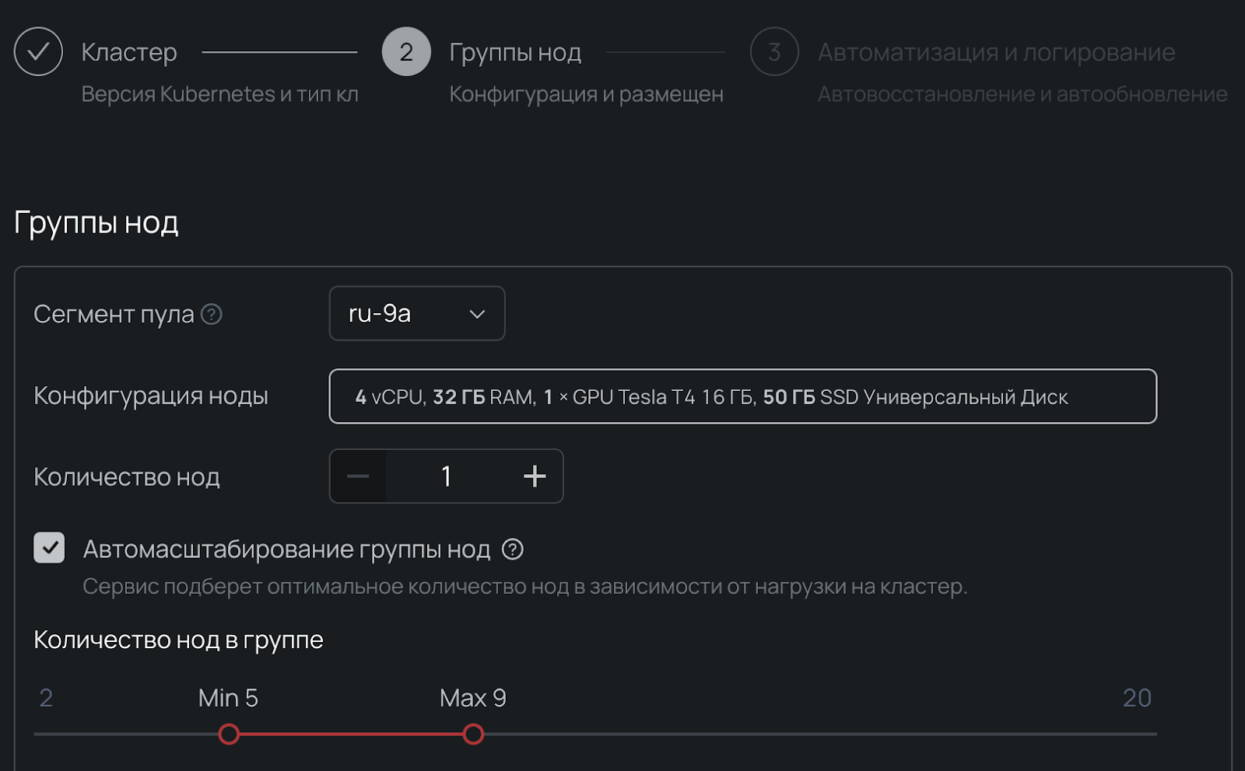This screenshot has width=1245, height=771.
Task: Click the Min 5 slider label
Action: (x=228, y=698)
